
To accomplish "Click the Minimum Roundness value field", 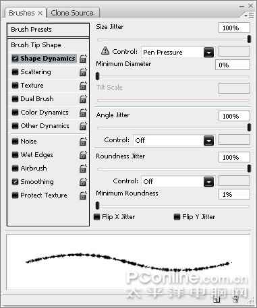I will coord(234,194).
